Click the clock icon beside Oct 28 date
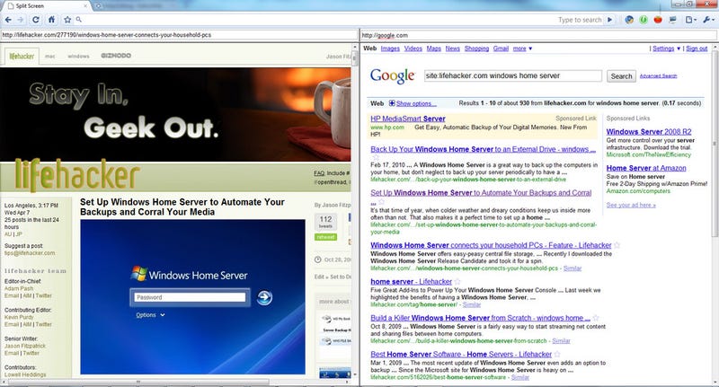The image size is (719, 387). (x=318, y=259)
